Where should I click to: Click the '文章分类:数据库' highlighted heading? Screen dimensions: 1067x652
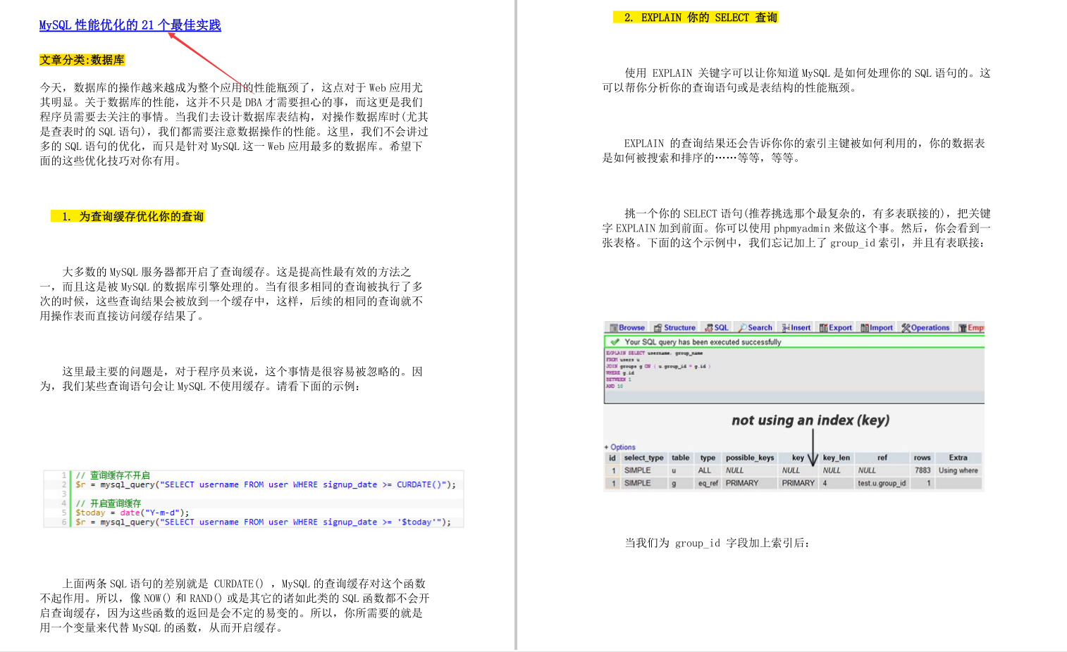[82, 60]
